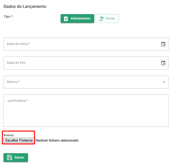
Task: Click the clipboard icon on Afastamento
Action: click(66, 19)
